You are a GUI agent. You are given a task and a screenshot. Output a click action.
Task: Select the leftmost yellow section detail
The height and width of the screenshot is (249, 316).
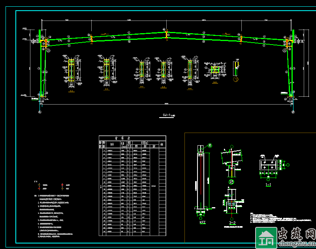pyautogui.click(x=71, y=71)
